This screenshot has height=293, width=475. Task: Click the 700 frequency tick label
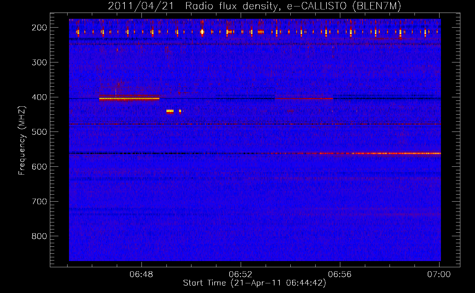point(39,202)
